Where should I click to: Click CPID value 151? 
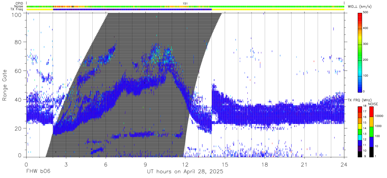[x=185, y=3]
